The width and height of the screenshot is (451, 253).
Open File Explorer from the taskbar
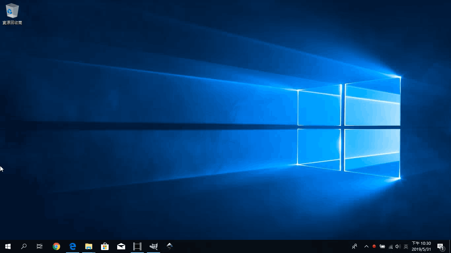click(89, 246)
